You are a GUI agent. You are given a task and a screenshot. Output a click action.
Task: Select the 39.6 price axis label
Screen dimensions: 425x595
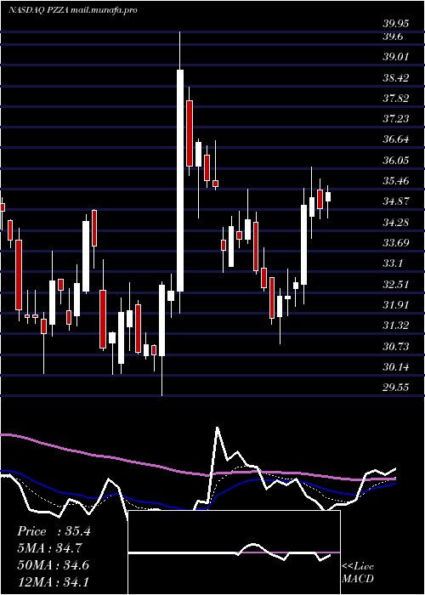point(393,37)
